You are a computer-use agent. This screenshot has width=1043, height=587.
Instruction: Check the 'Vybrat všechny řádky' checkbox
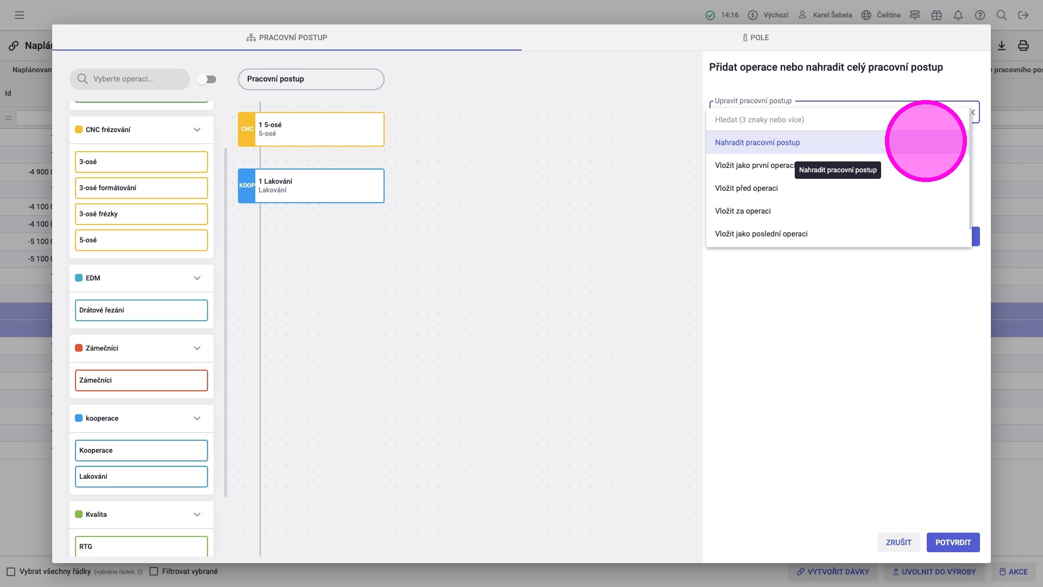click(x=11, y=572)
